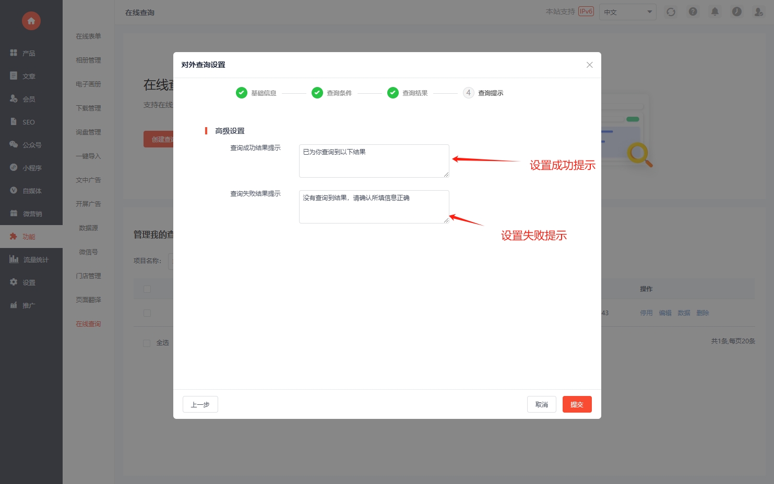Click the 查询失败结果提示 text area

click(374, 207)
